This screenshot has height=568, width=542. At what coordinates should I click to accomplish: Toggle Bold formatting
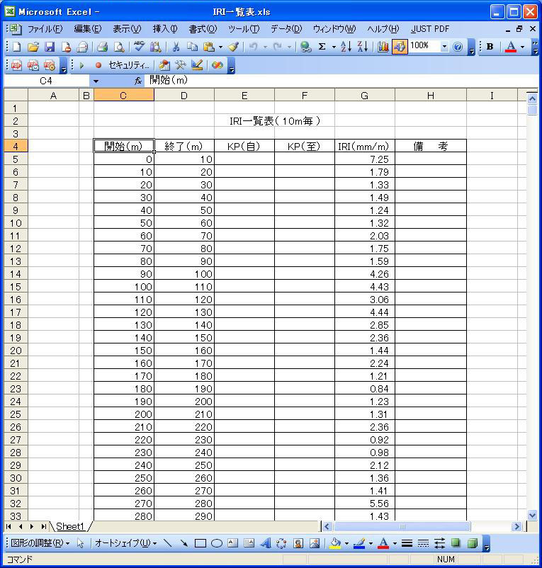(490, 47)
